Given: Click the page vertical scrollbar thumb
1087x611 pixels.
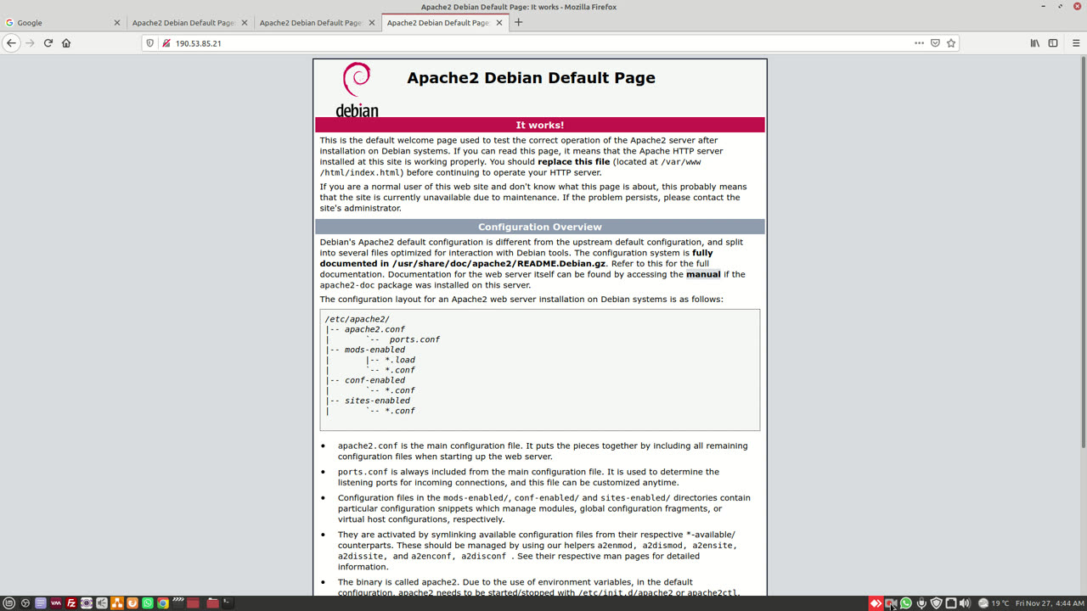Looking at the screenshot, I should point(1082,252).
